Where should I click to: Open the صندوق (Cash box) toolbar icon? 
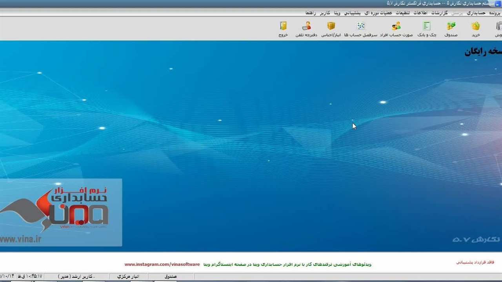[x=451, y=29]
